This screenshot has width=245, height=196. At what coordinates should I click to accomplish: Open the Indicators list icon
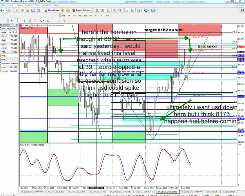click(x=139, y=10)
